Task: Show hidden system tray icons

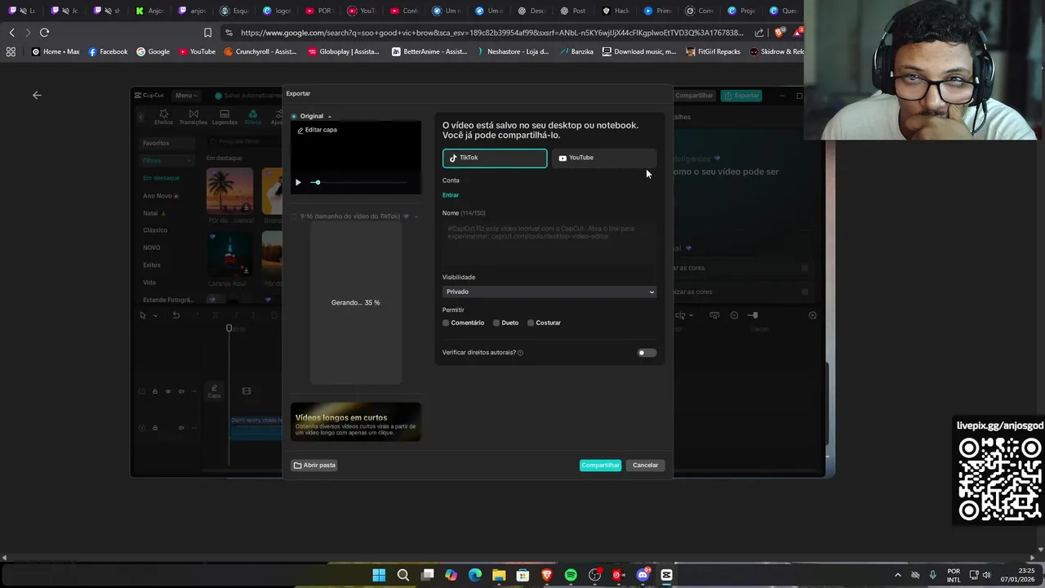Action: tap(898, 575)
